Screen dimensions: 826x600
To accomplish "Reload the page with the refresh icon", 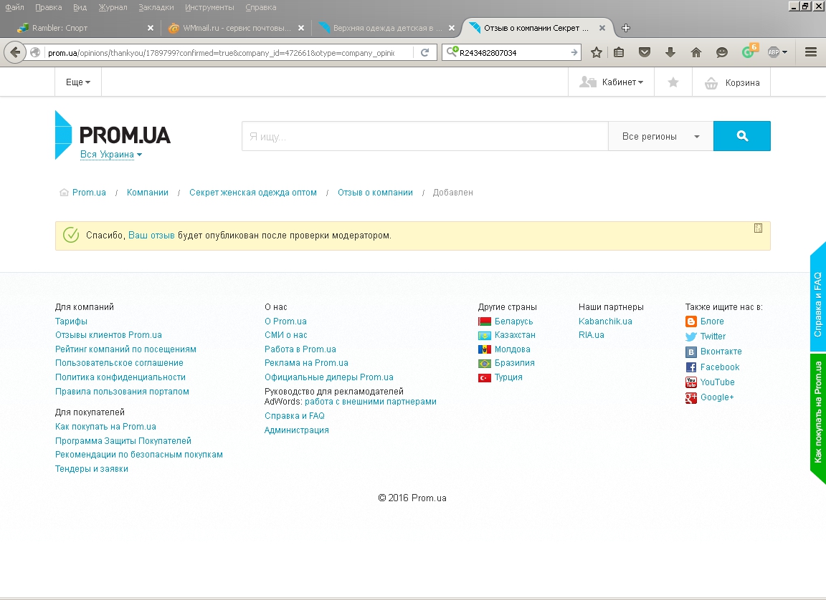I will pyautogui.click(x=424, y=52).
